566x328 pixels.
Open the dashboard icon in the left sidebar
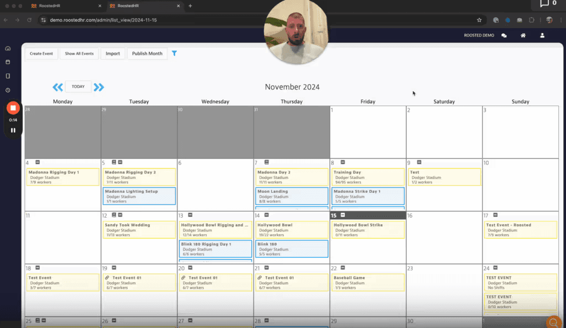(8, 49)
